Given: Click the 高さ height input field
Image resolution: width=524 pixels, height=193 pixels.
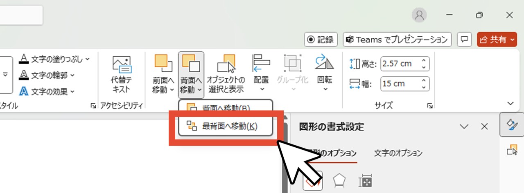Looking at the screenshot, I should 400,64.
